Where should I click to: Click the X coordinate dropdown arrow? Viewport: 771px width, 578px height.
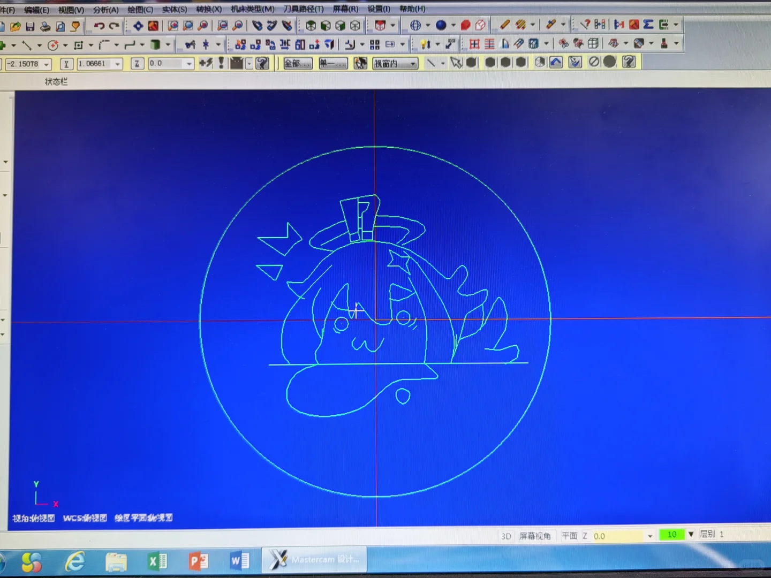click(x=47, y=64)
